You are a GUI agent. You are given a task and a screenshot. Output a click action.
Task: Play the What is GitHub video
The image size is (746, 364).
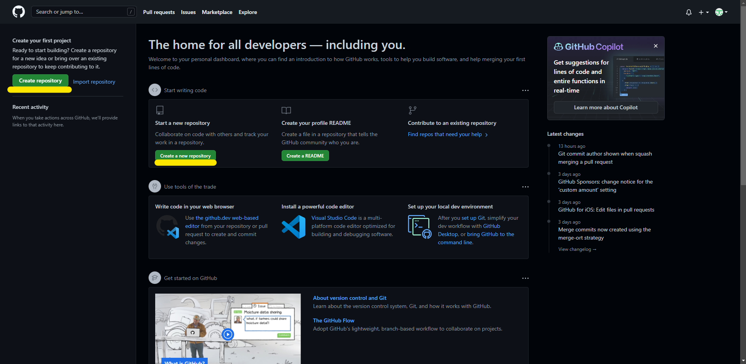(x=228, y=334)
